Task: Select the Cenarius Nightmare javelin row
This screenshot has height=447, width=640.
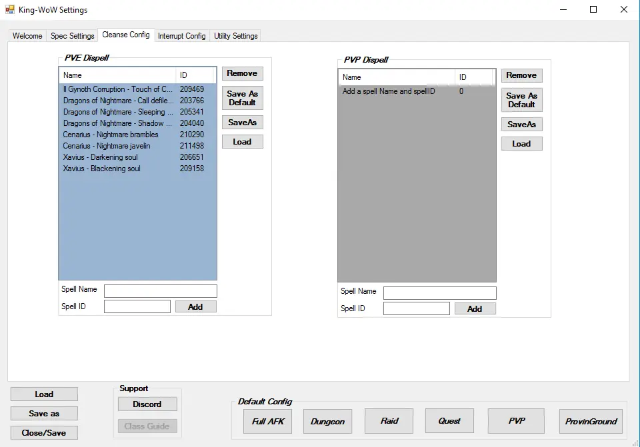Action: pyautogui.click(x=137, y=146)
